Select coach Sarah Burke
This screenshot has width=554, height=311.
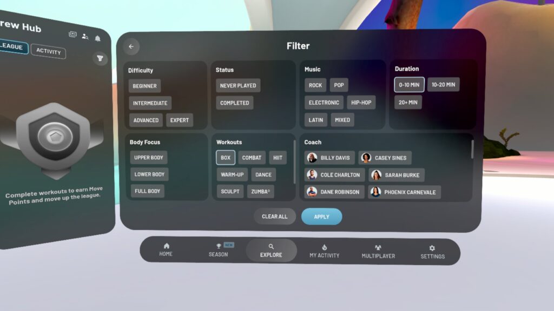[397, 175]
